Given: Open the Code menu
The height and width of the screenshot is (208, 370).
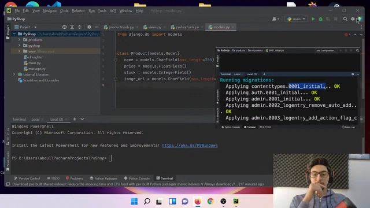Looking at the screenshot, I should [64, 11].
